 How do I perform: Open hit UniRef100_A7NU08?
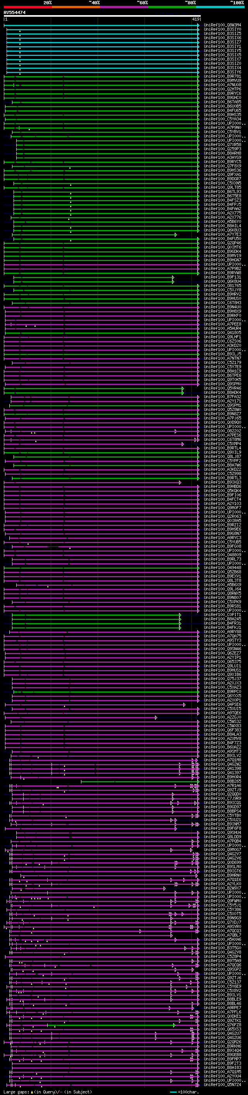coord(222,85)
